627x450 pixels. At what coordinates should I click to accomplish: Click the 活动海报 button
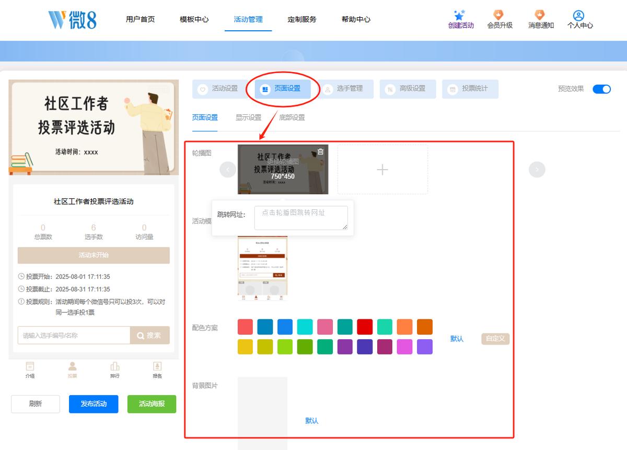pyautogui.click(x=152, y=404)
